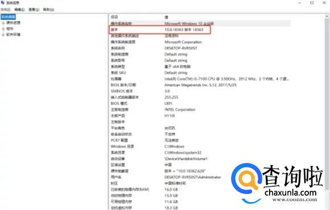Select the Intel Core i3-7100 processor row
This screenshot has height=210, width=330.
click(x=200, y=79)
